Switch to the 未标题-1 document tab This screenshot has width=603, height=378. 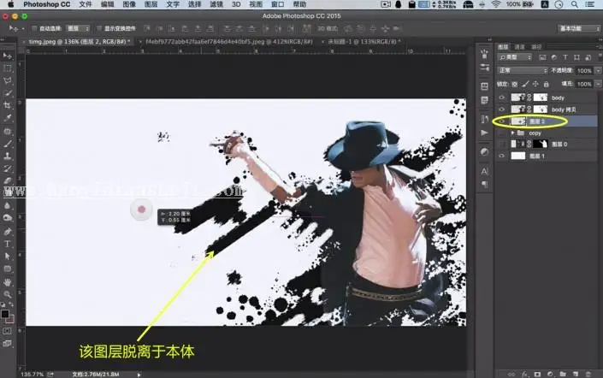click(364, 42)
